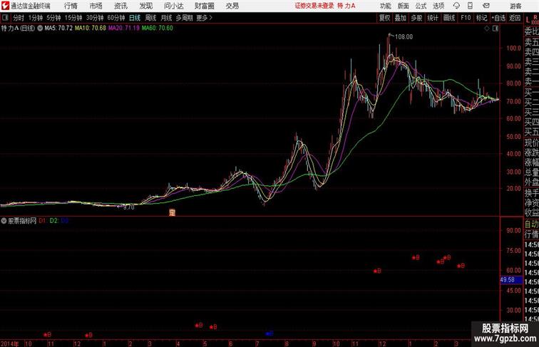Click the MA5: 70.72 value
This screenshot has height=347, width=539.
click(x=58, y=29)
